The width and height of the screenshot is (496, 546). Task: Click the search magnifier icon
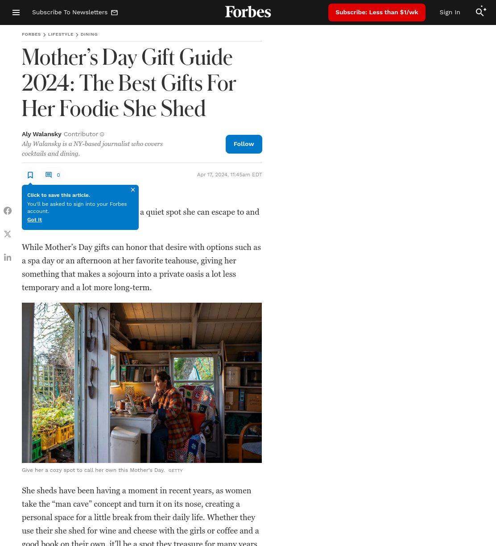click(x=480, y=12)
